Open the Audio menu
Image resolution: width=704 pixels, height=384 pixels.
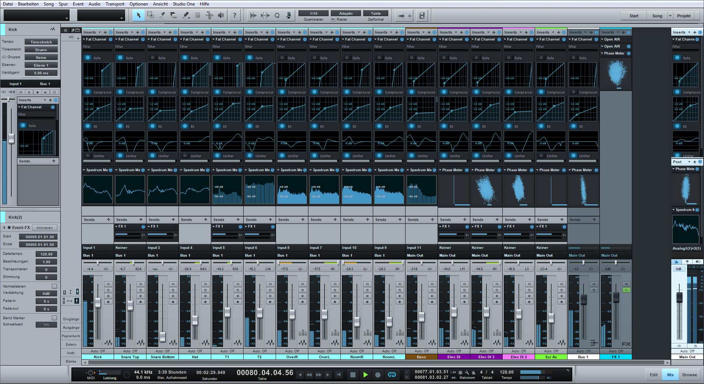click(95, 4)
